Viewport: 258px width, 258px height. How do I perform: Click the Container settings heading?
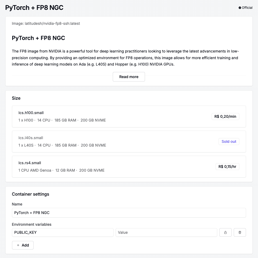point(30,194)
